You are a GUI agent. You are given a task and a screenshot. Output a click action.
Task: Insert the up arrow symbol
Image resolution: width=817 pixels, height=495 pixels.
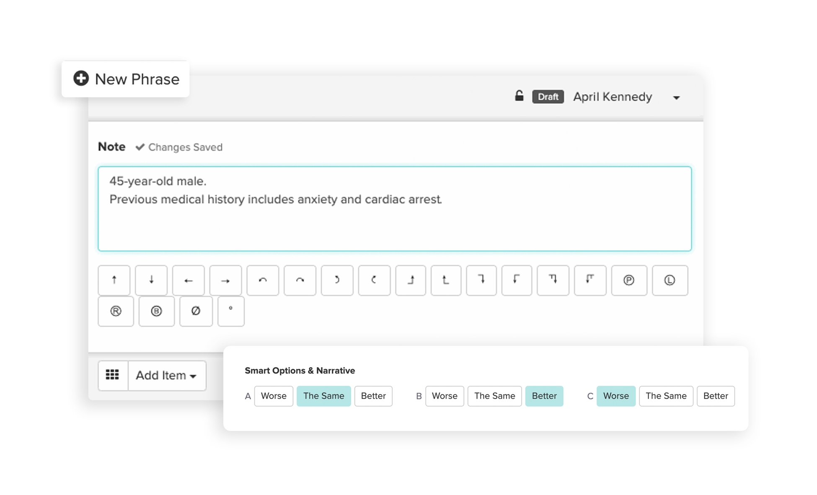114,280
